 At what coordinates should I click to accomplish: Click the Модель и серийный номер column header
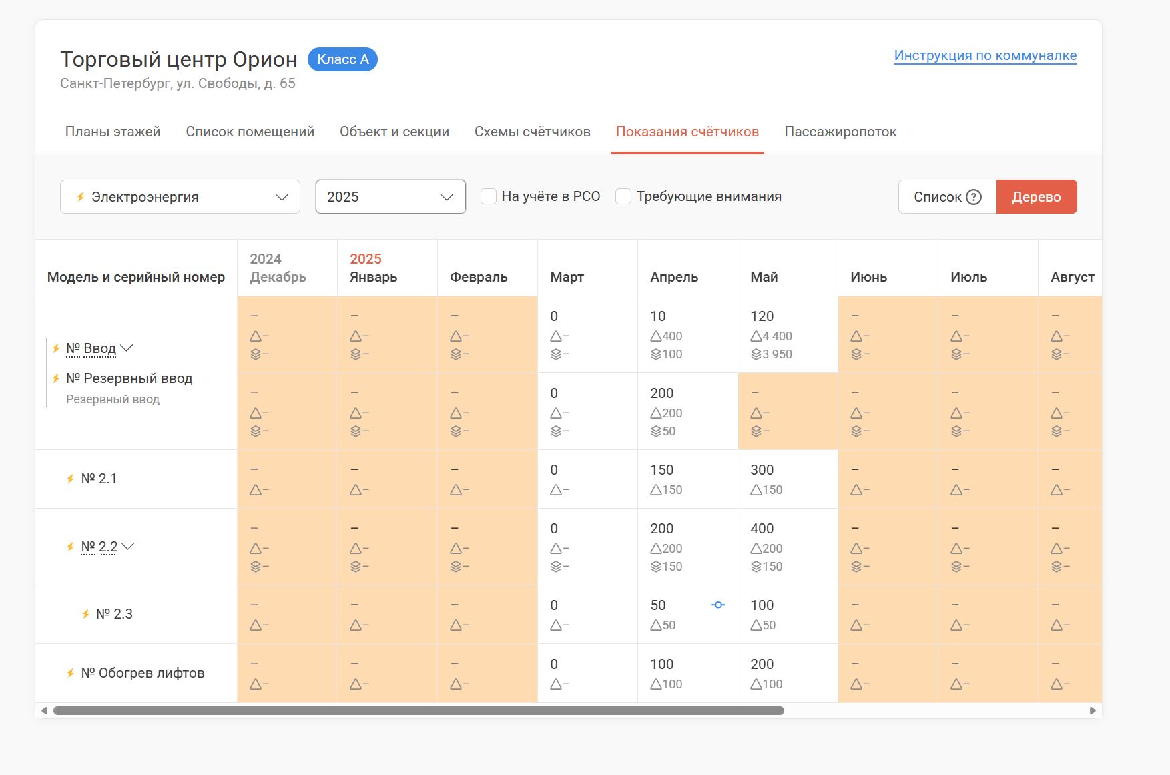click(136, 277)
